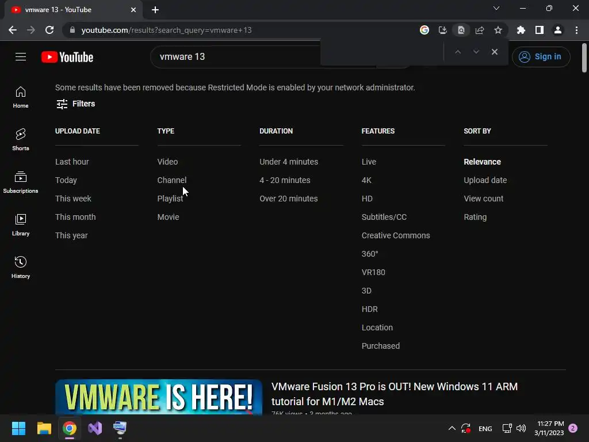
Task: Bookmark this tab with the star
Action: (x=498, y=30)
